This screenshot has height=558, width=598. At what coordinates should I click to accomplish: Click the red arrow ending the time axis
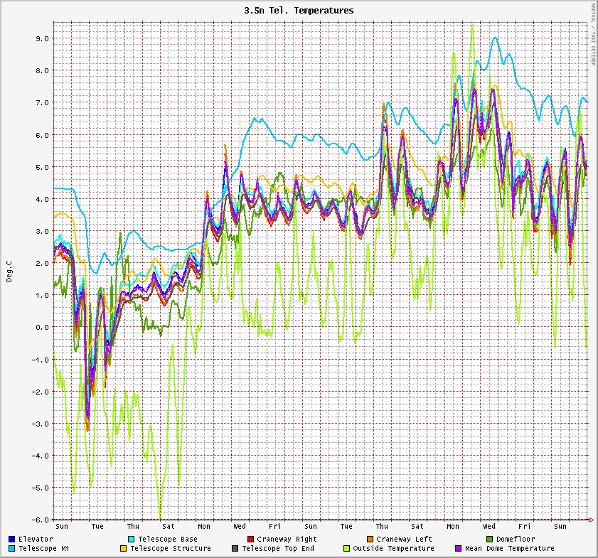pyautogui.click(x=589, y=520)
